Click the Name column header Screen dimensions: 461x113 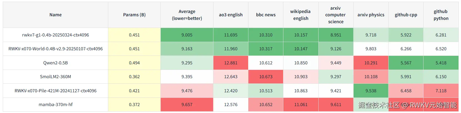pyautogui.click(x=56, y=15)
